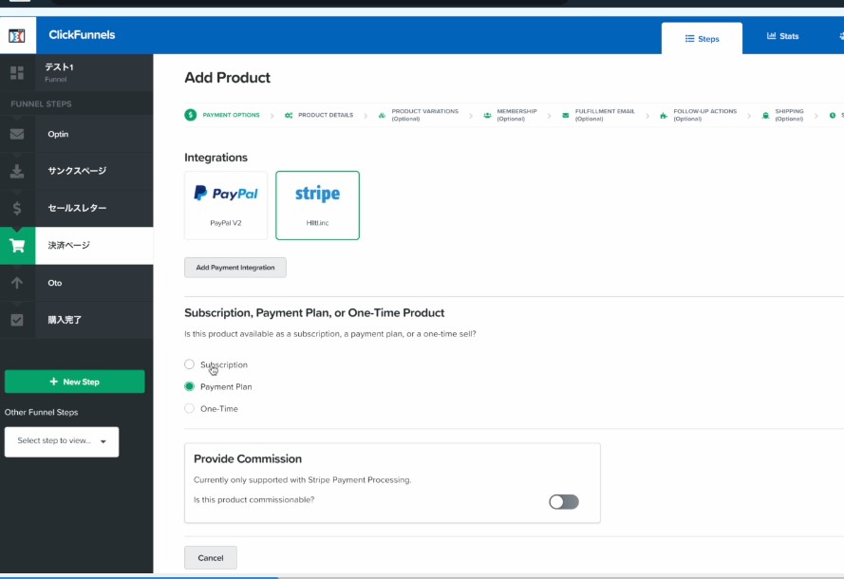
Task: Click the ClickFunnels brand text
Action: (82, 35)
